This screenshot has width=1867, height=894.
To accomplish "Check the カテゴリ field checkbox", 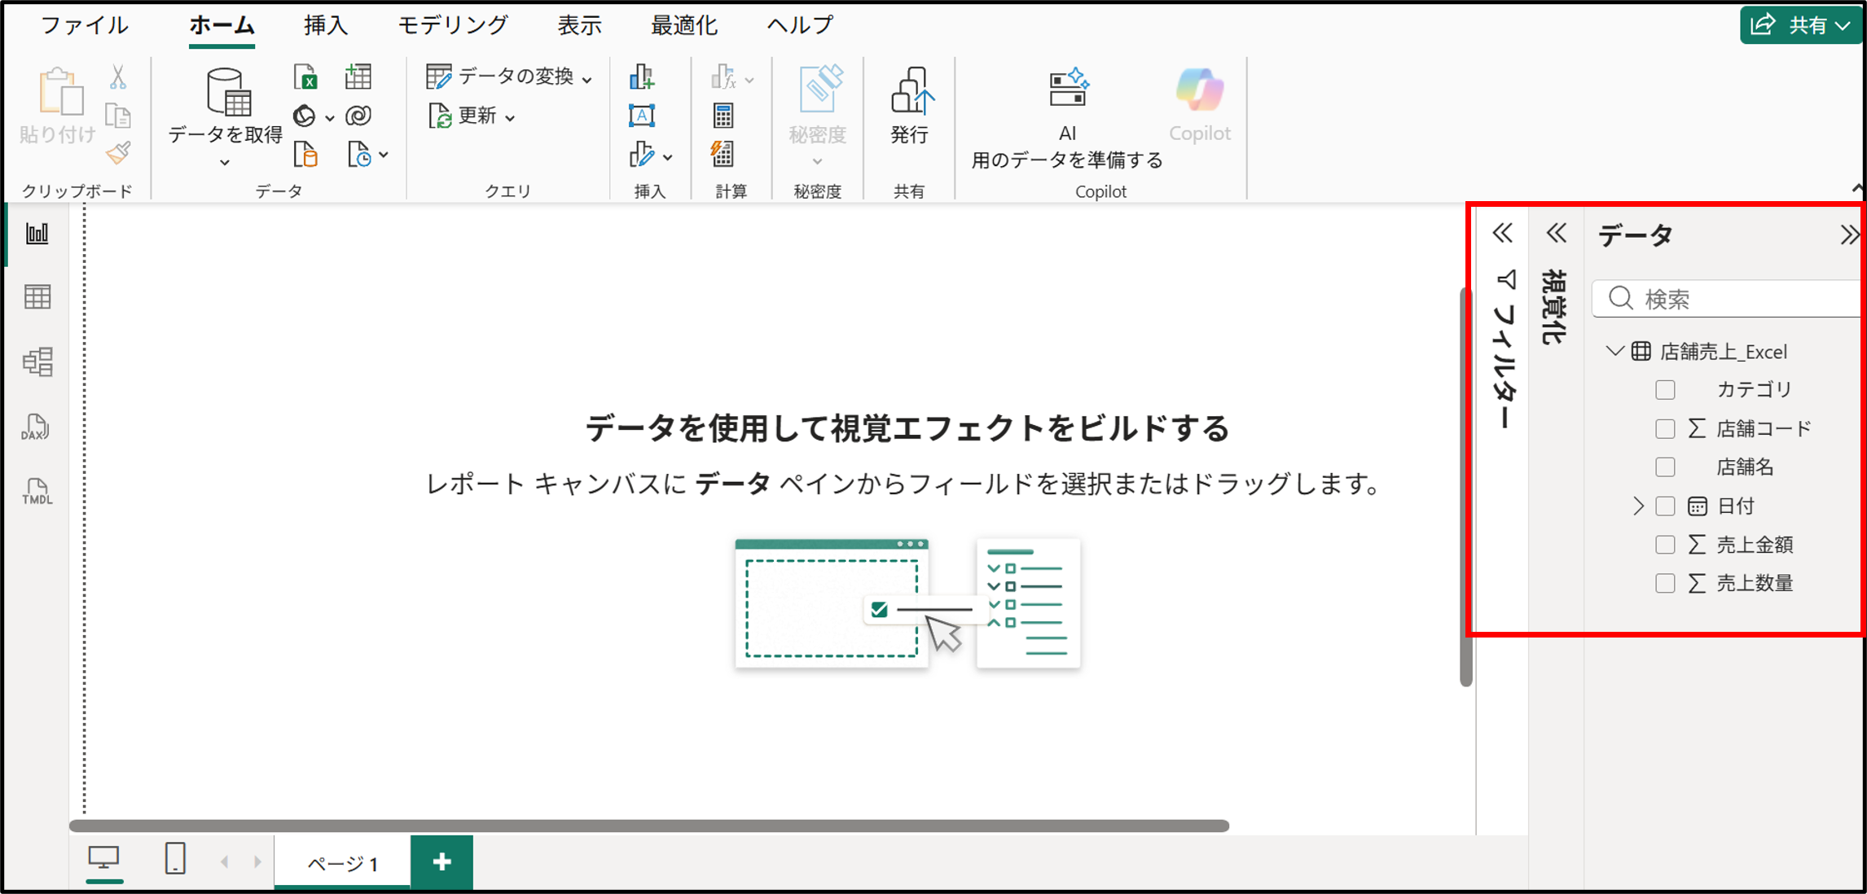I will pyautogui.click(x=1664, y=389).
